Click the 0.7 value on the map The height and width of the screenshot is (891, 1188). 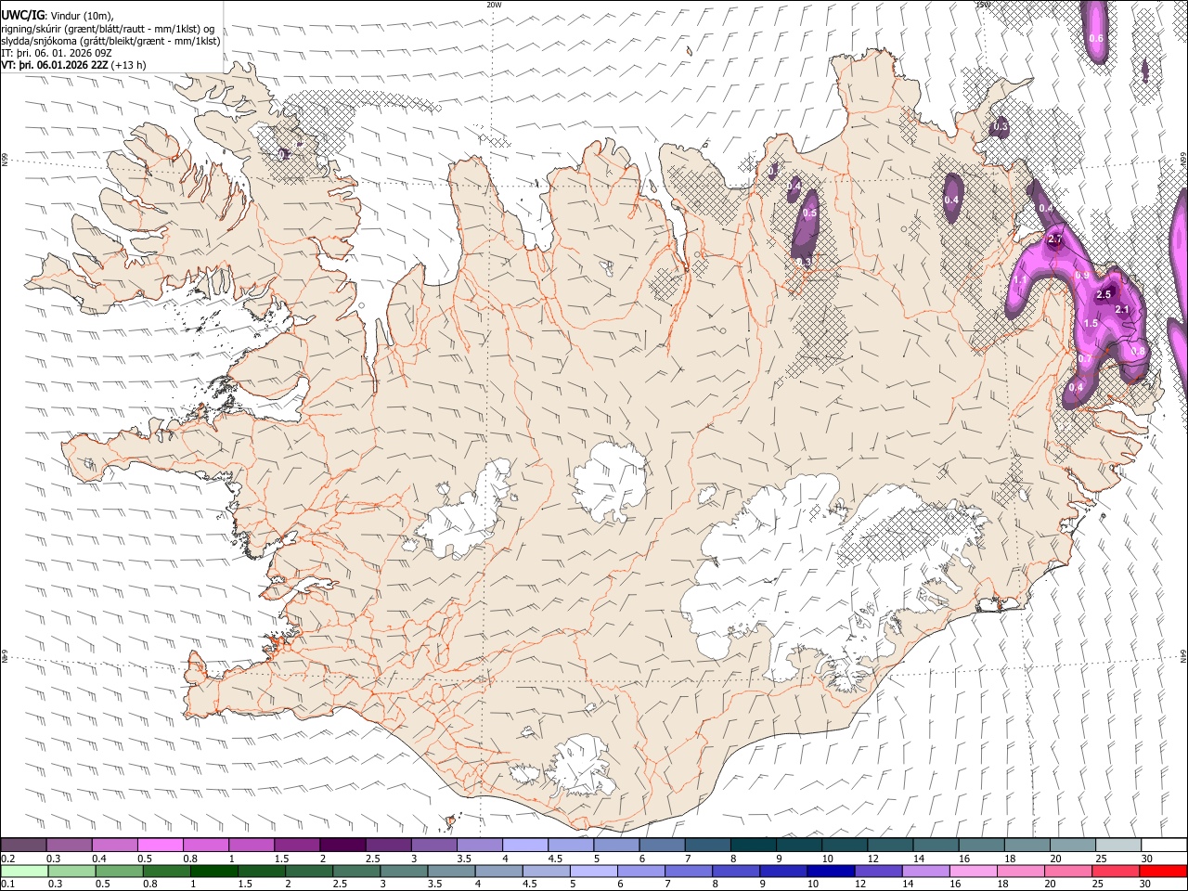1085,359
